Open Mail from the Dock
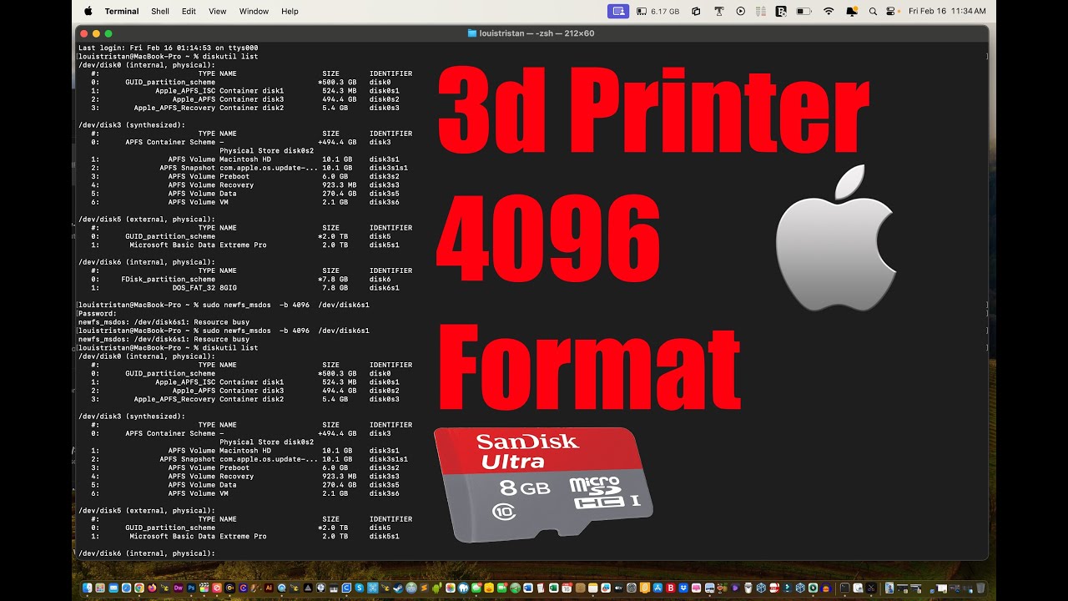1068x601 pixels. coord(113,588)
